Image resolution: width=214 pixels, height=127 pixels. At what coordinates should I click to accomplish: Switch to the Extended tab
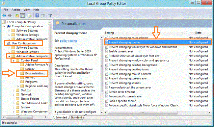(61, 117)
